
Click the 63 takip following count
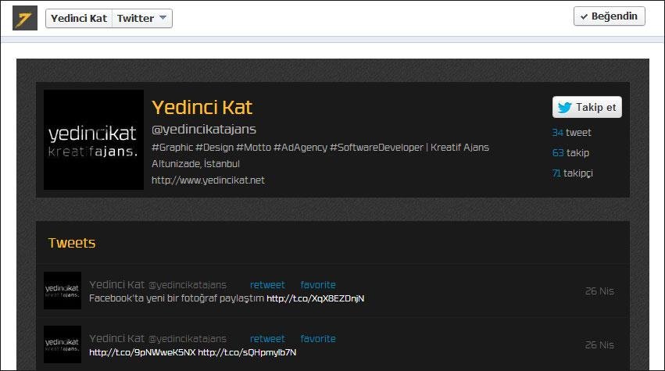[x=570, y=152]
